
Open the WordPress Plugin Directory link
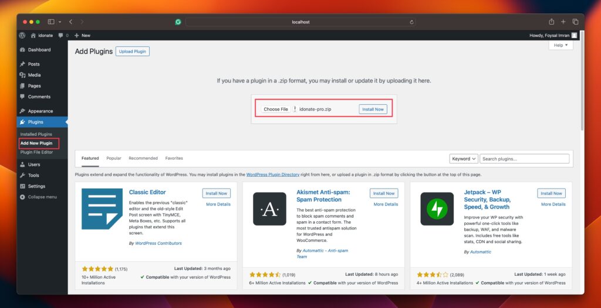(x=273, y=174)
